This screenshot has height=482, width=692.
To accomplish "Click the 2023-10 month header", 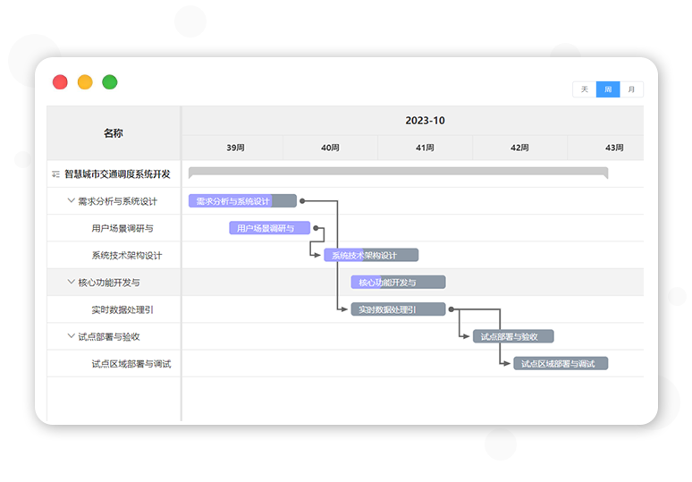I will [x=425, y=121].
